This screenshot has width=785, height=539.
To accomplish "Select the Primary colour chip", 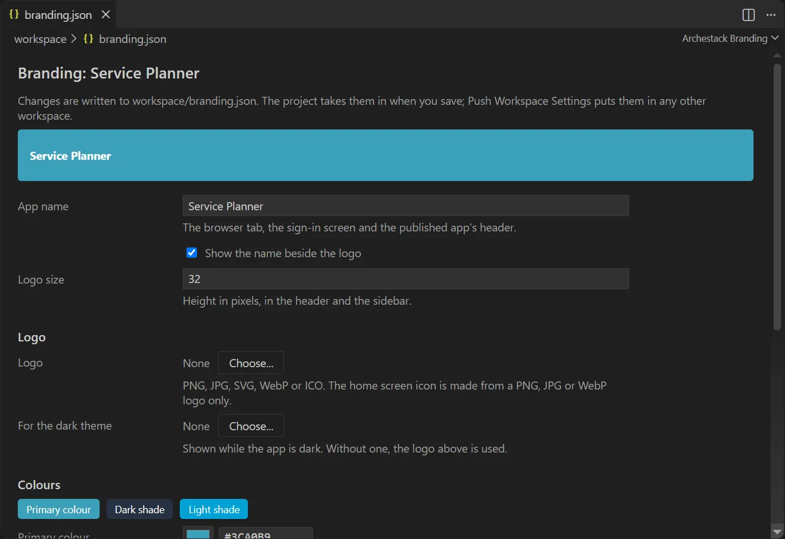I will pos(58,509).
